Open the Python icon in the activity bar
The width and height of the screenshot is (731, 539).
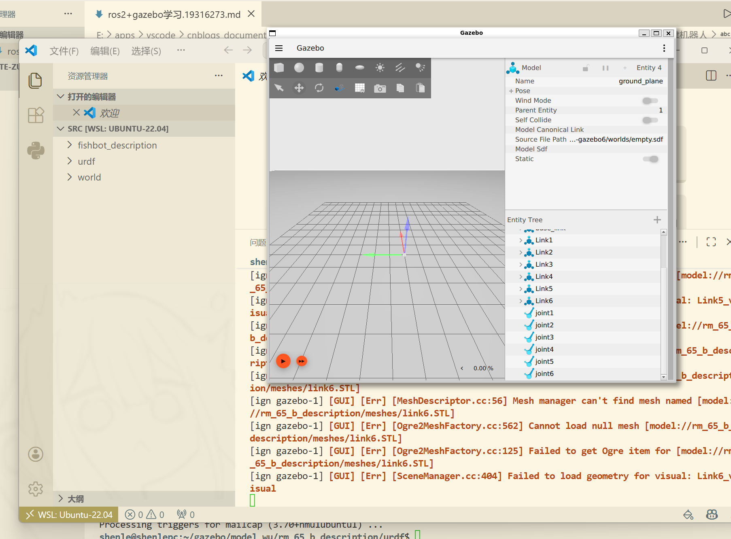coord(36,151)
